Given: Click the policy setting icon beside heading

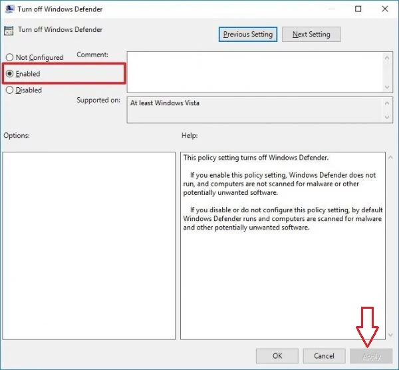Looking at the screenshot, I should [x=9, y=31].
